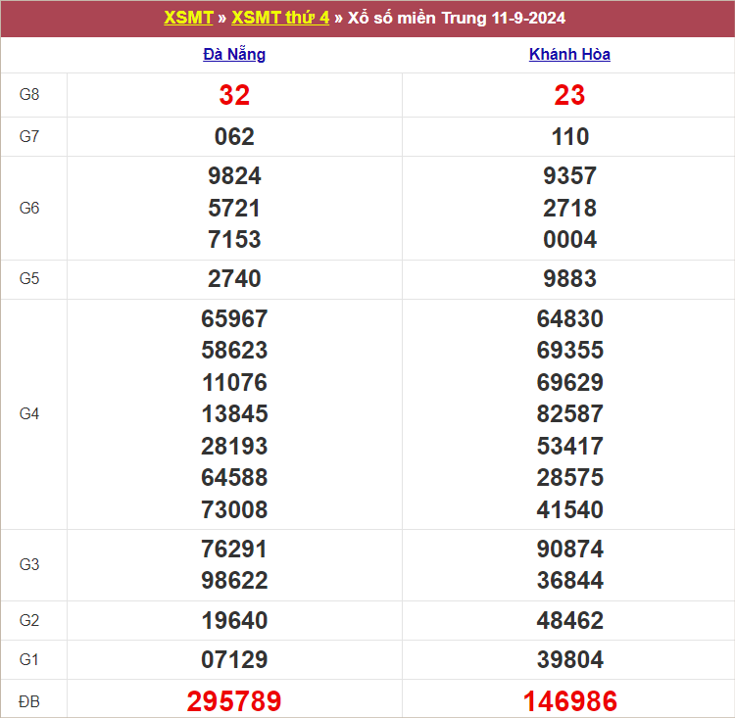Select Đà Nẵng G6 number 9824

[234, 176]
